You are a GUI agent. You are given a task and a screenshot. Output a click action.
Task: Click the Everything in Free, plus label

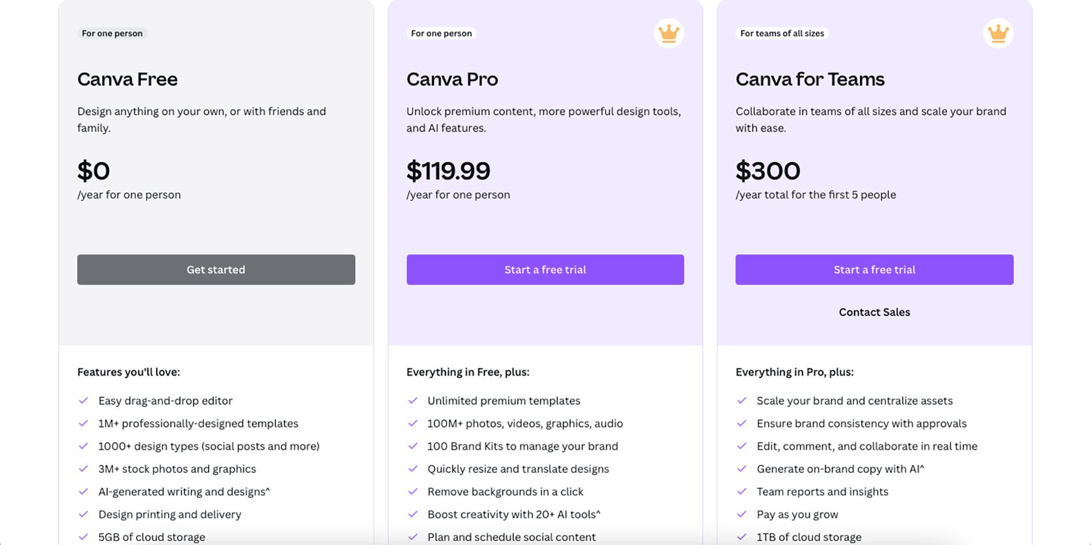pos(468,372)
